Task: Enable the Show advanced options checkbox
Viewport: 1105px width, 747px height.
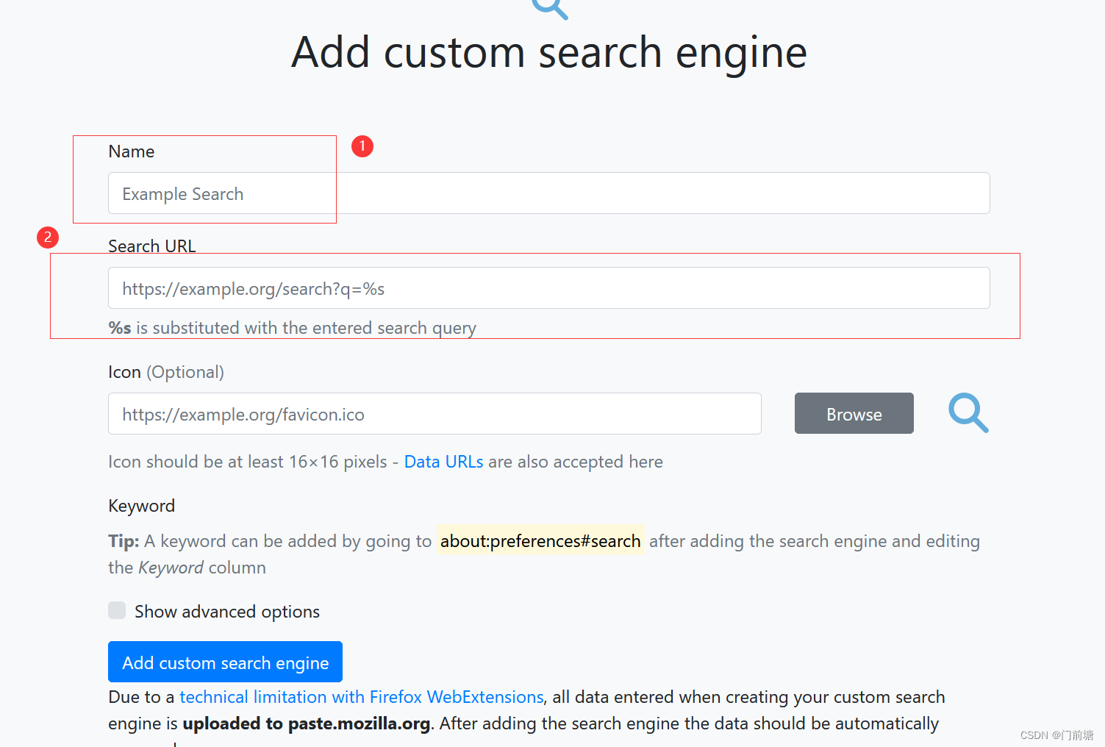Action: pyautogui.click(x=117, y=610)
